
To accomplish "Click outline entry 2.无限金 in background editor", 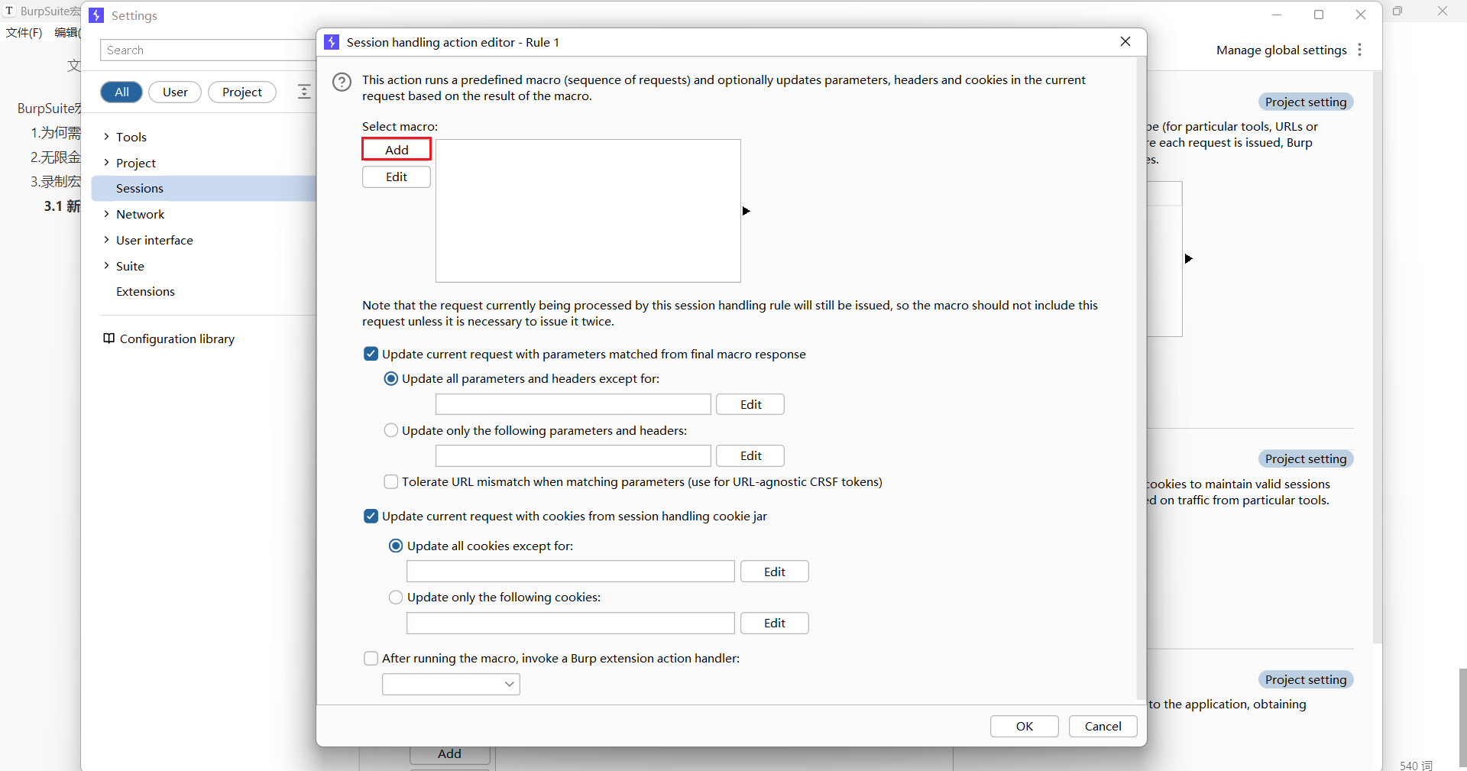I will (55, 157).
